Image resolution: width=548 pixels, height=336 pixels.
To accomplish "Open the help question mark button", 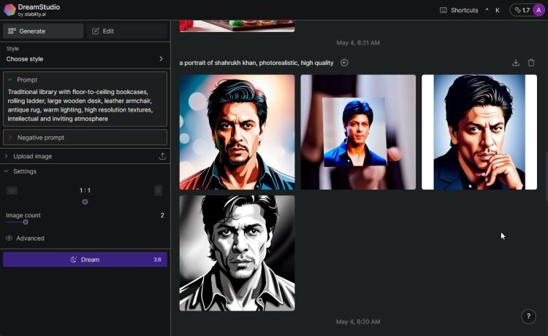I will tap(528, 316).
